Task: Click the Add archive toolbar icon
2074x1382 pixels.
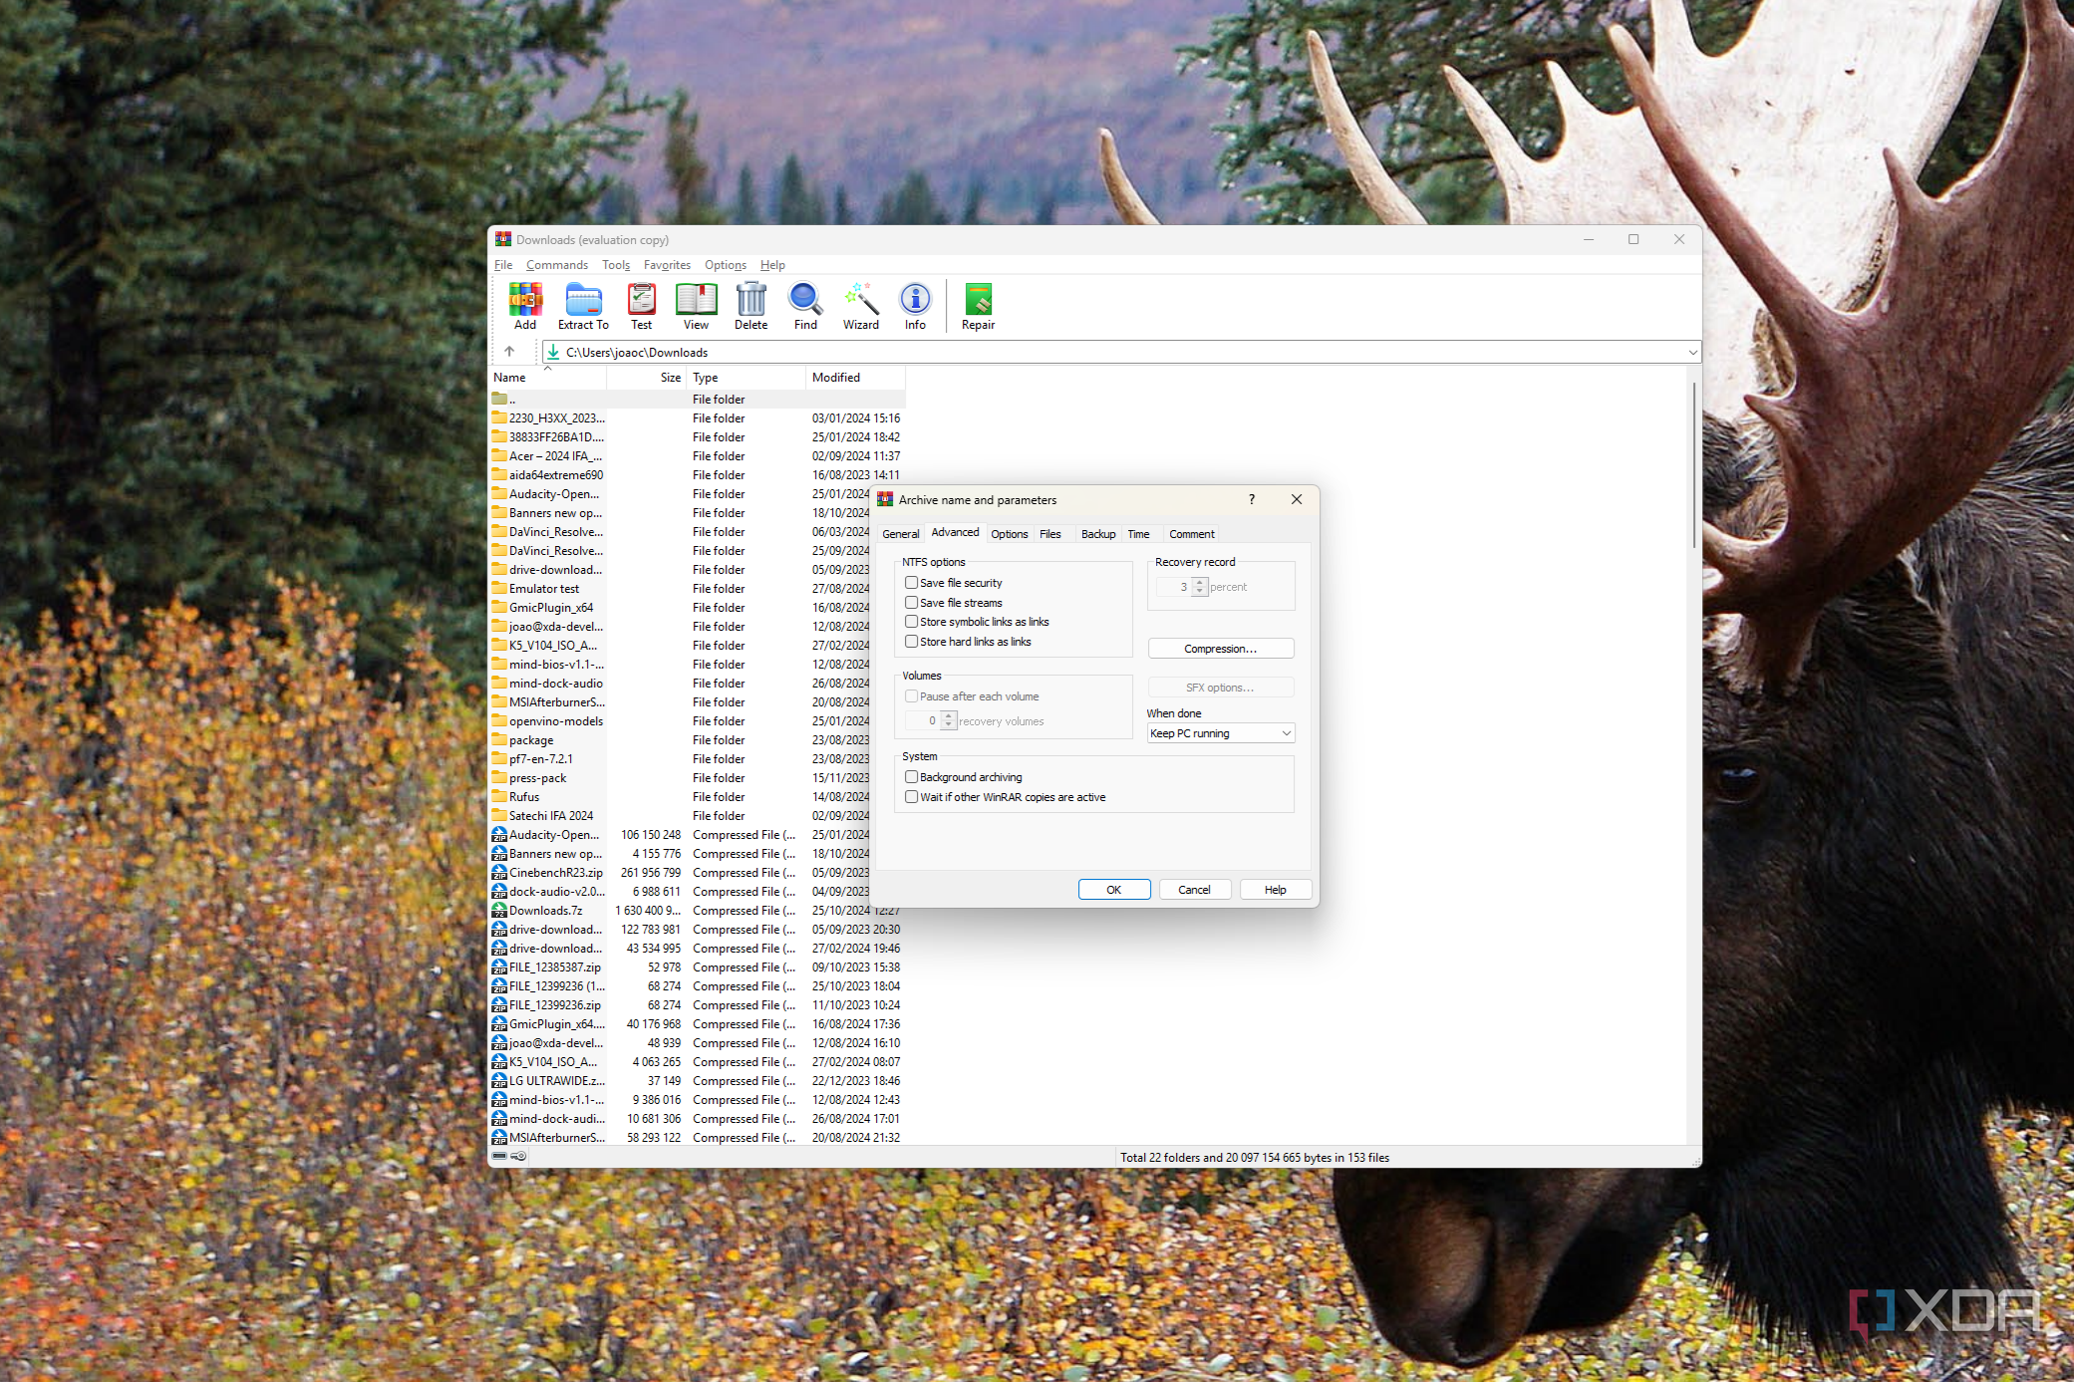Action: pyautogui.click(x=525, y=306)
